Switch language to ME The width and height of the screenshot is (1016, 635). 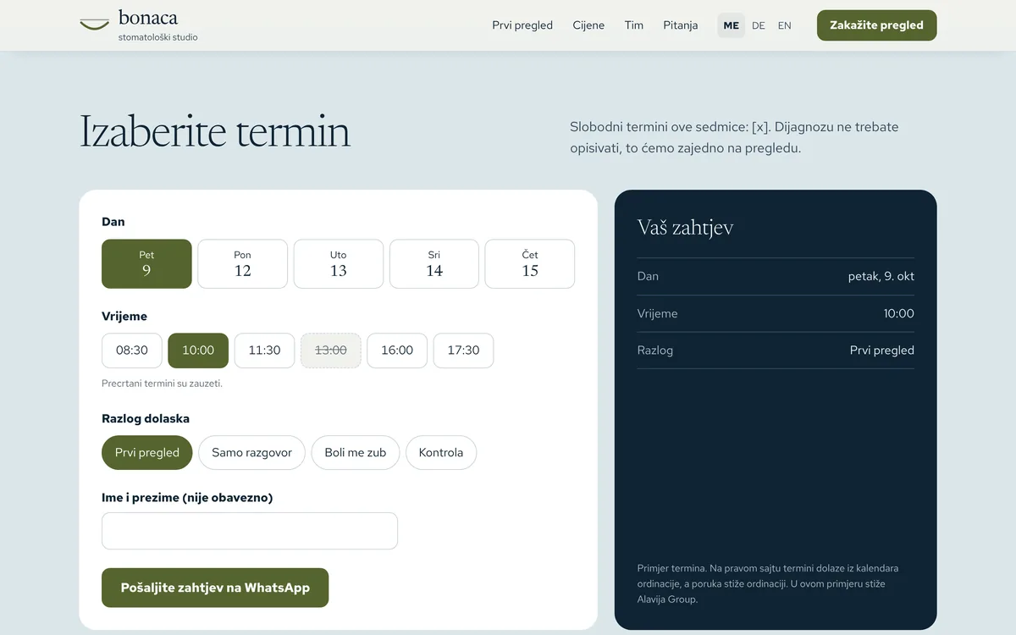(732, 25)
